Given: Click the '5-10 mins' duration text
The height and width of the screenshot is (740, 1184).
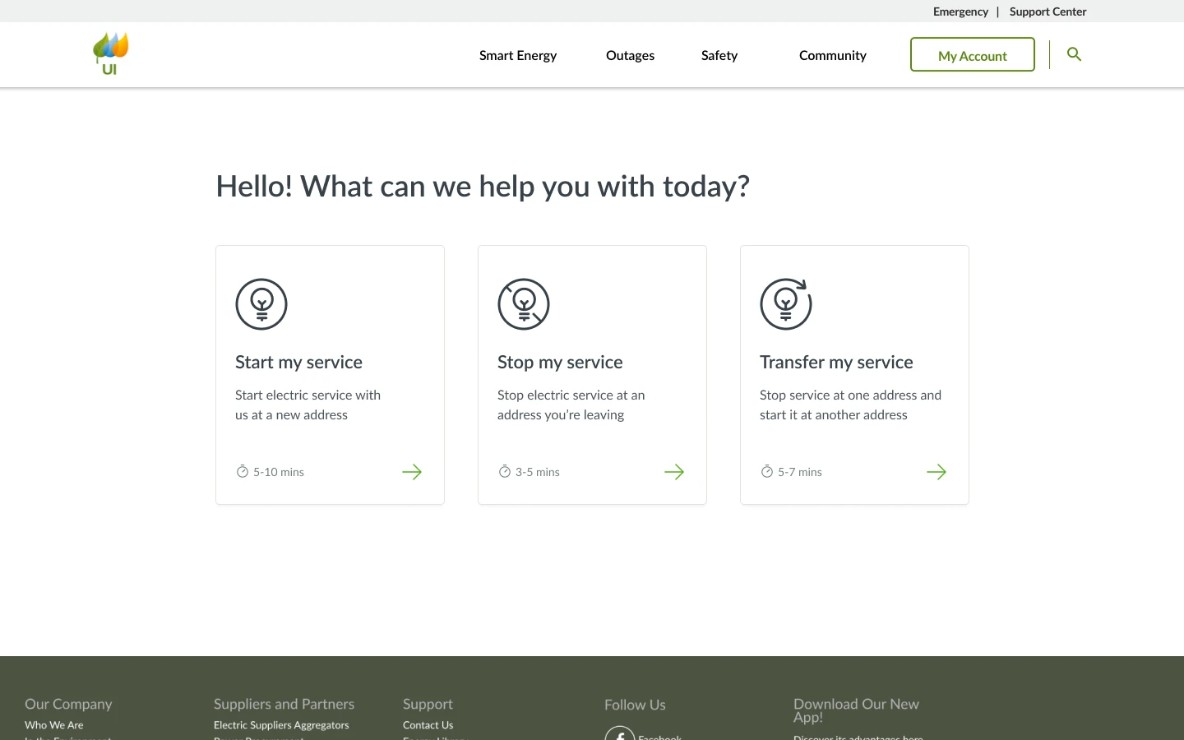Looking at the screenshot, I should tap(279, 472).
